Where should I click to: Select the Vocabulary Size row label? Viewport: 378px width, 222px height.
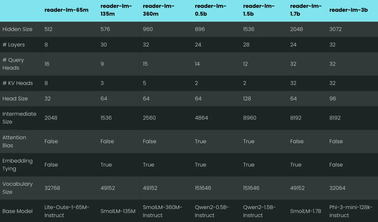click(17, 188)
